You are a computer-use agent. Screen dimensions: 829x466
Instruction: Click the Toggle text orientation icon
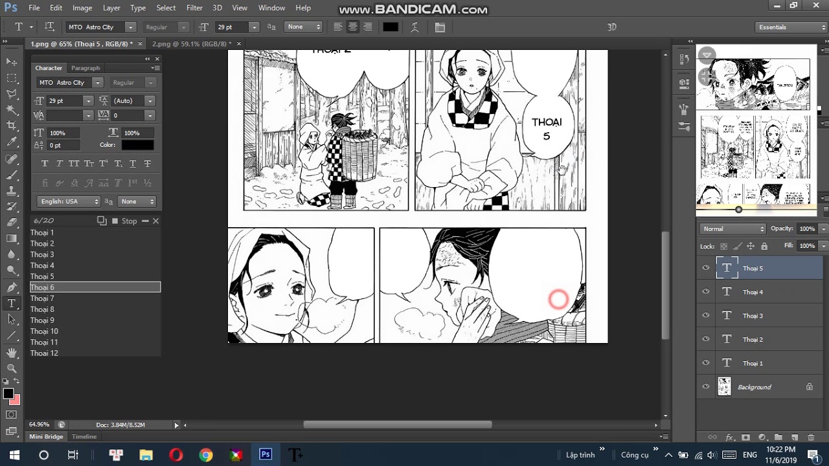click(49, 27)
